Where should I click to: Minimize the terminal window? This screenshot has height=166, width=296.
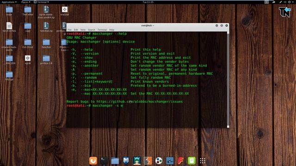coord(217,25)
